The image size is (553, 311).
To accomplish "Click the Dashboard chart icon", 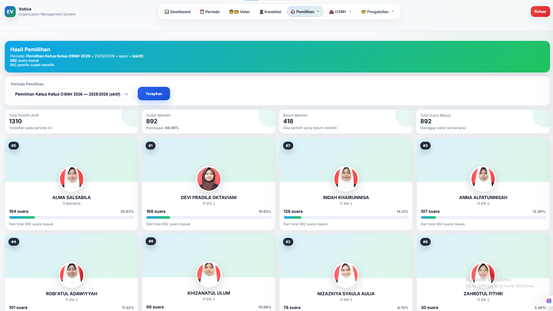I will (167, 12).
